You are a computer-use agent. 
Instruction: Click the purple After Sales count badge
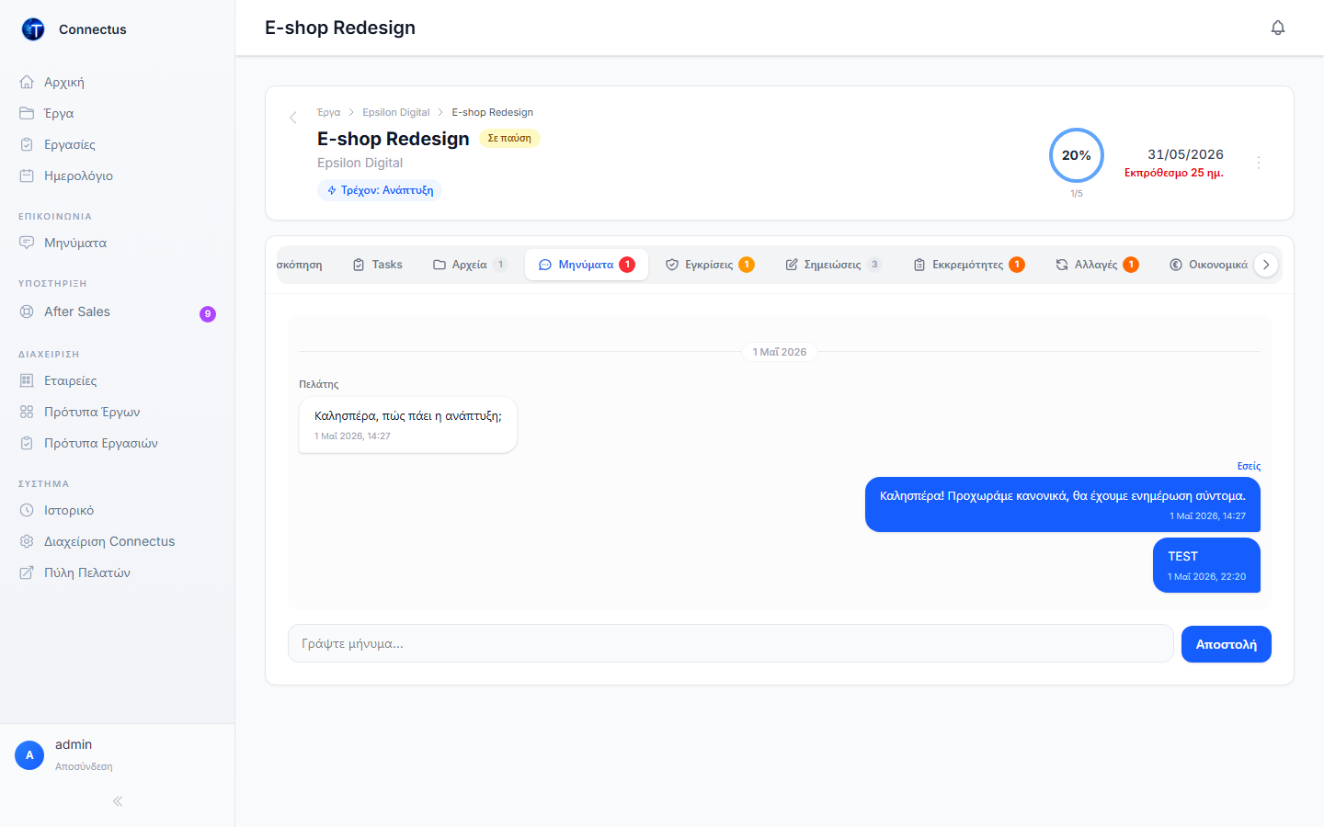208,314
